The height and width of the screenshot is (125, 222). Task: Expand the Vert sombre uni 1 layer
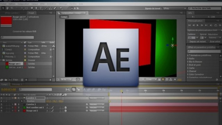[x=13, y=108]
